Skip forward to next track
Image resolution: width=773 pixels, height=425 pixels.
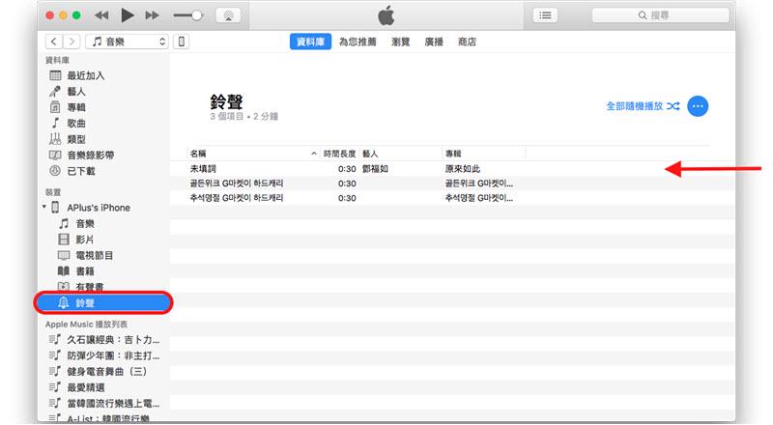pos(152,15)
